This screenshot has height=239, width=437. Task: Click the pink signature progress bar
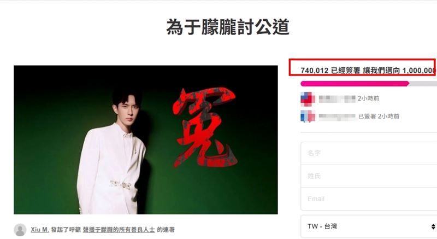(x=355, y=83)
